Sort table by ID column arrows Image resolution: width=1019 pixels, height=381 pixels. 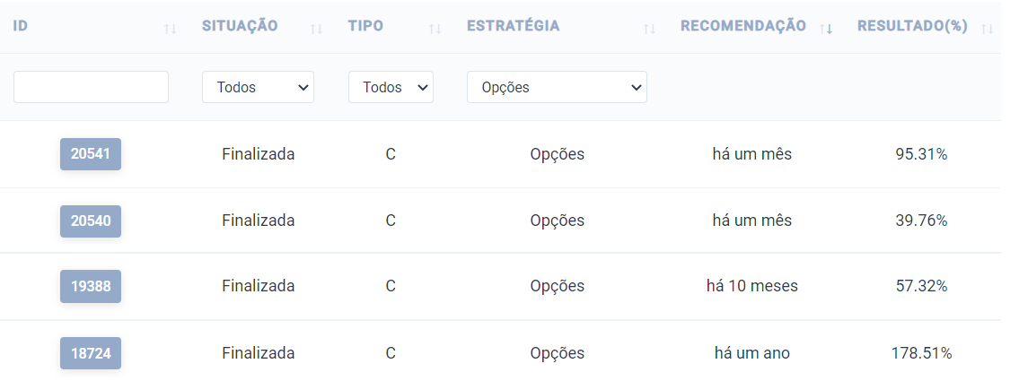pos(171,29)
